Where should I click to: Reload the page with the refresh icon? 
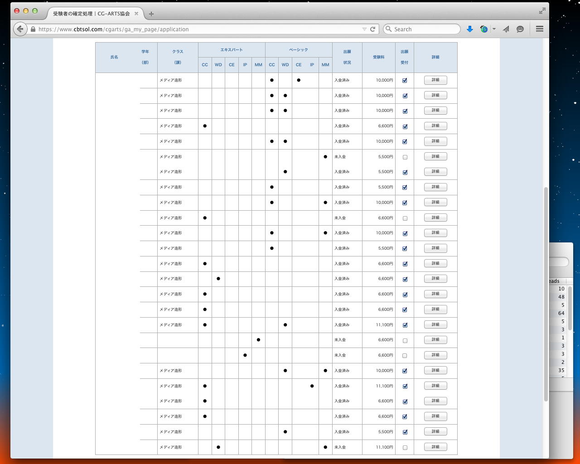[x=372, y=29]
